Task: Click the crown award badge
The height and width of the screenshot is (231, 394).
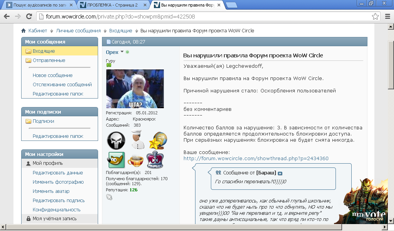Action: [x=155, y=159]
